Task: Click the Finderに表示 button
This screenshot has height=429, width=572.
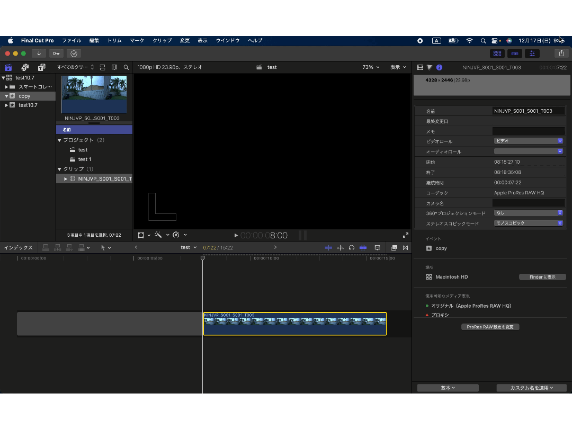Action: 542,277
